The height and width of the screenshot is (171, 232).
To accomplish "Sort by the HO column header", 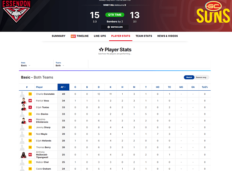I will (158, 87).
